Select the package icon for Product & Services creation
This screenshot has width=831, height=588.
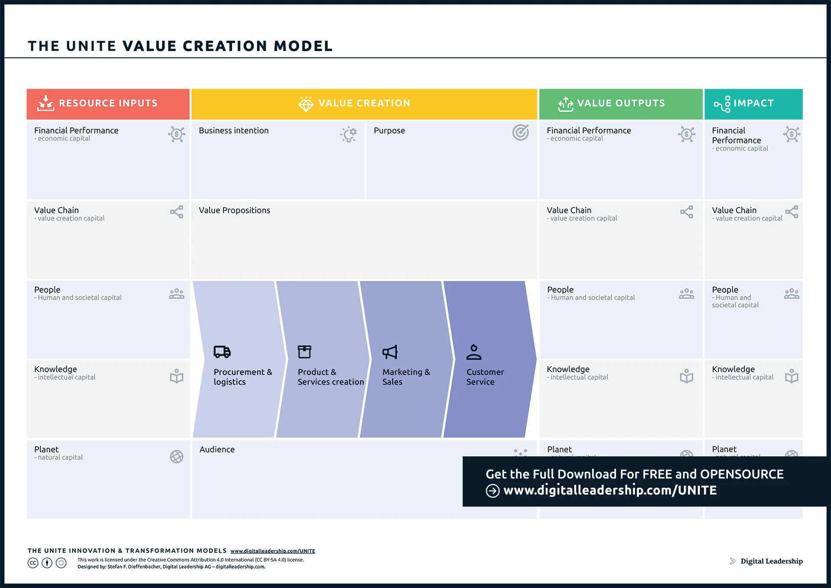(305, 352)
